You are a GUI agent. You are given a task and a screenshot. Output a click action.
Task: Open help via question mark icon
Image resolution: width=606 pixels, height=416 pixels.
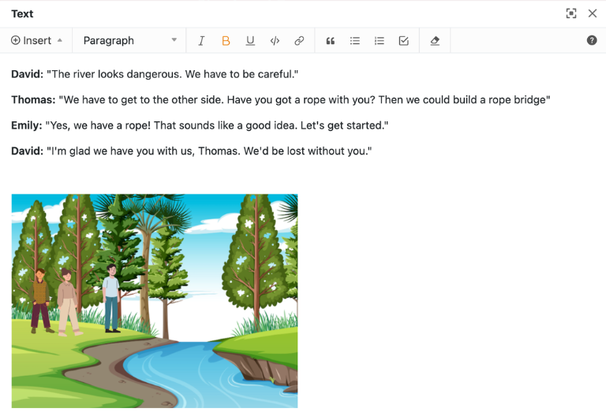(592, 41)
